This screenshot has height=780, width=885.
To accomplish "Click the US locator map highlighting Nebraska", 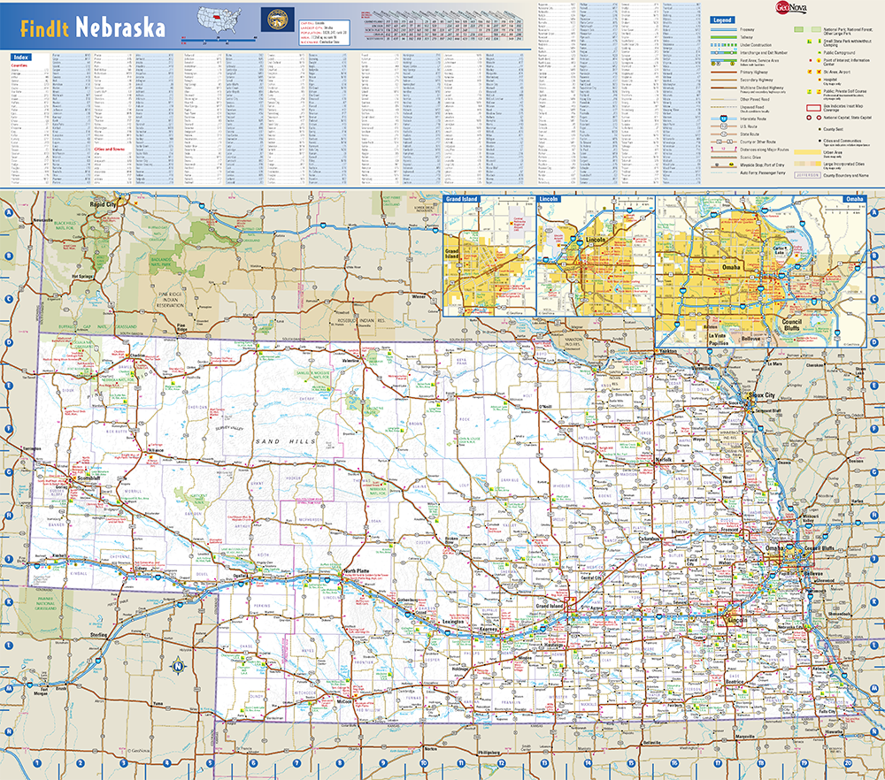I will pos(219,20).
